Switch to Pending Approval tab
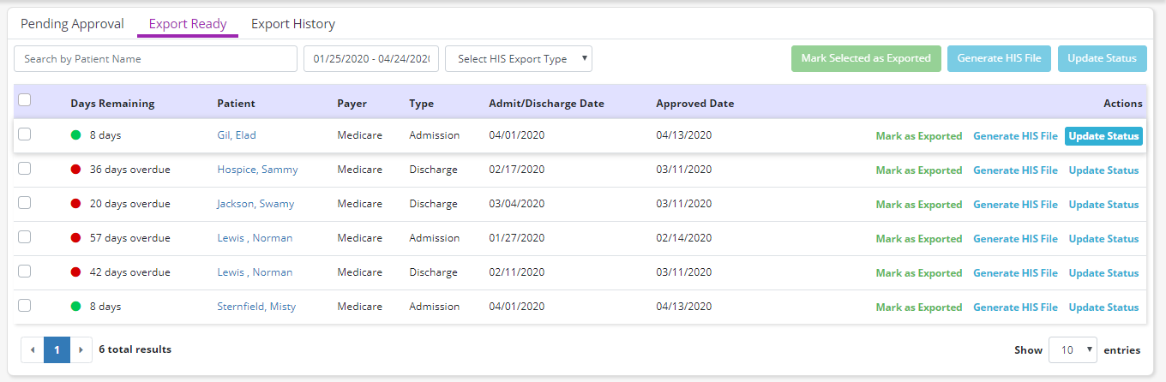This screenshot has width=1166, height=382. [x=72, y=24]
